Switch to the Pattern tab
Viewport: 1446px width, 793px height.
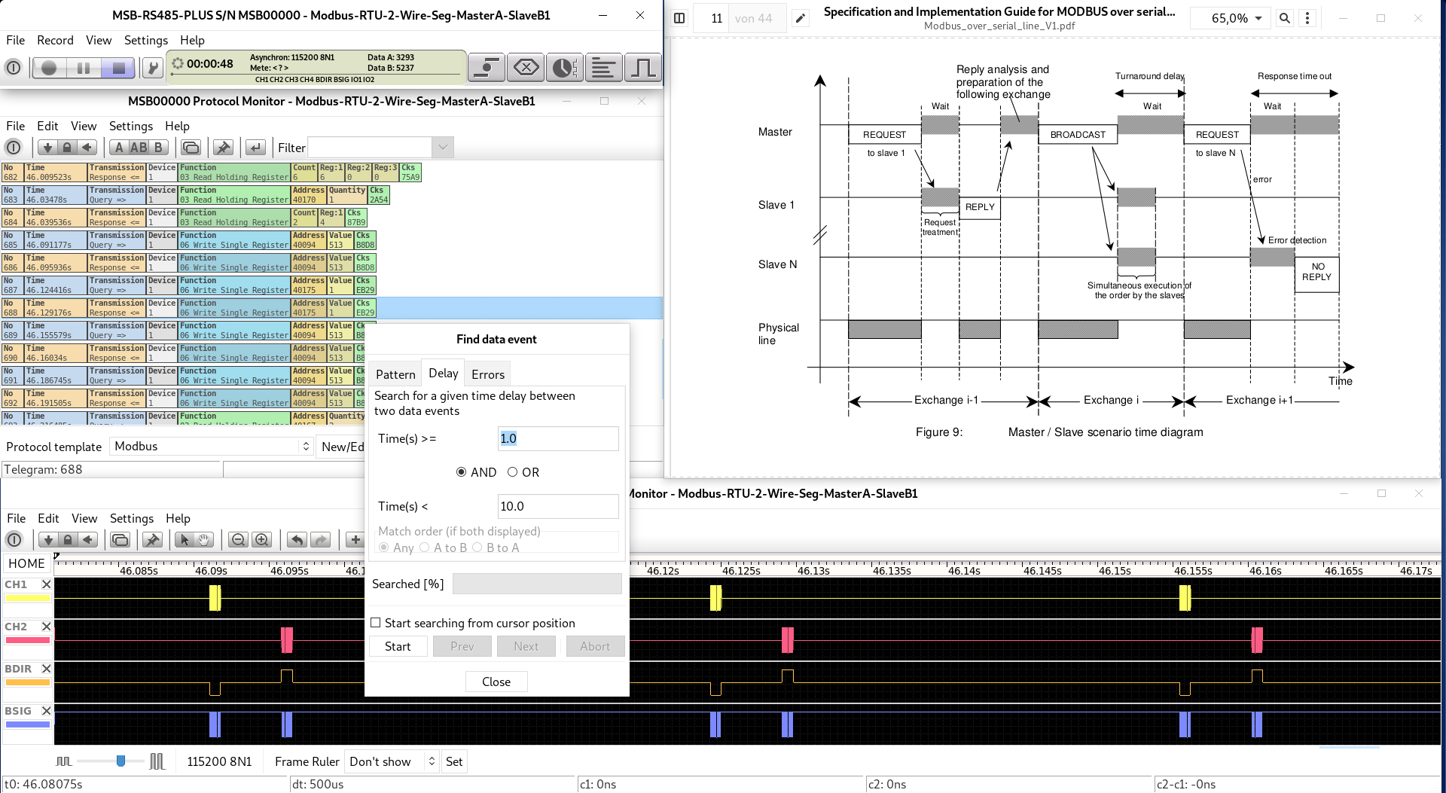coord(395,374)
